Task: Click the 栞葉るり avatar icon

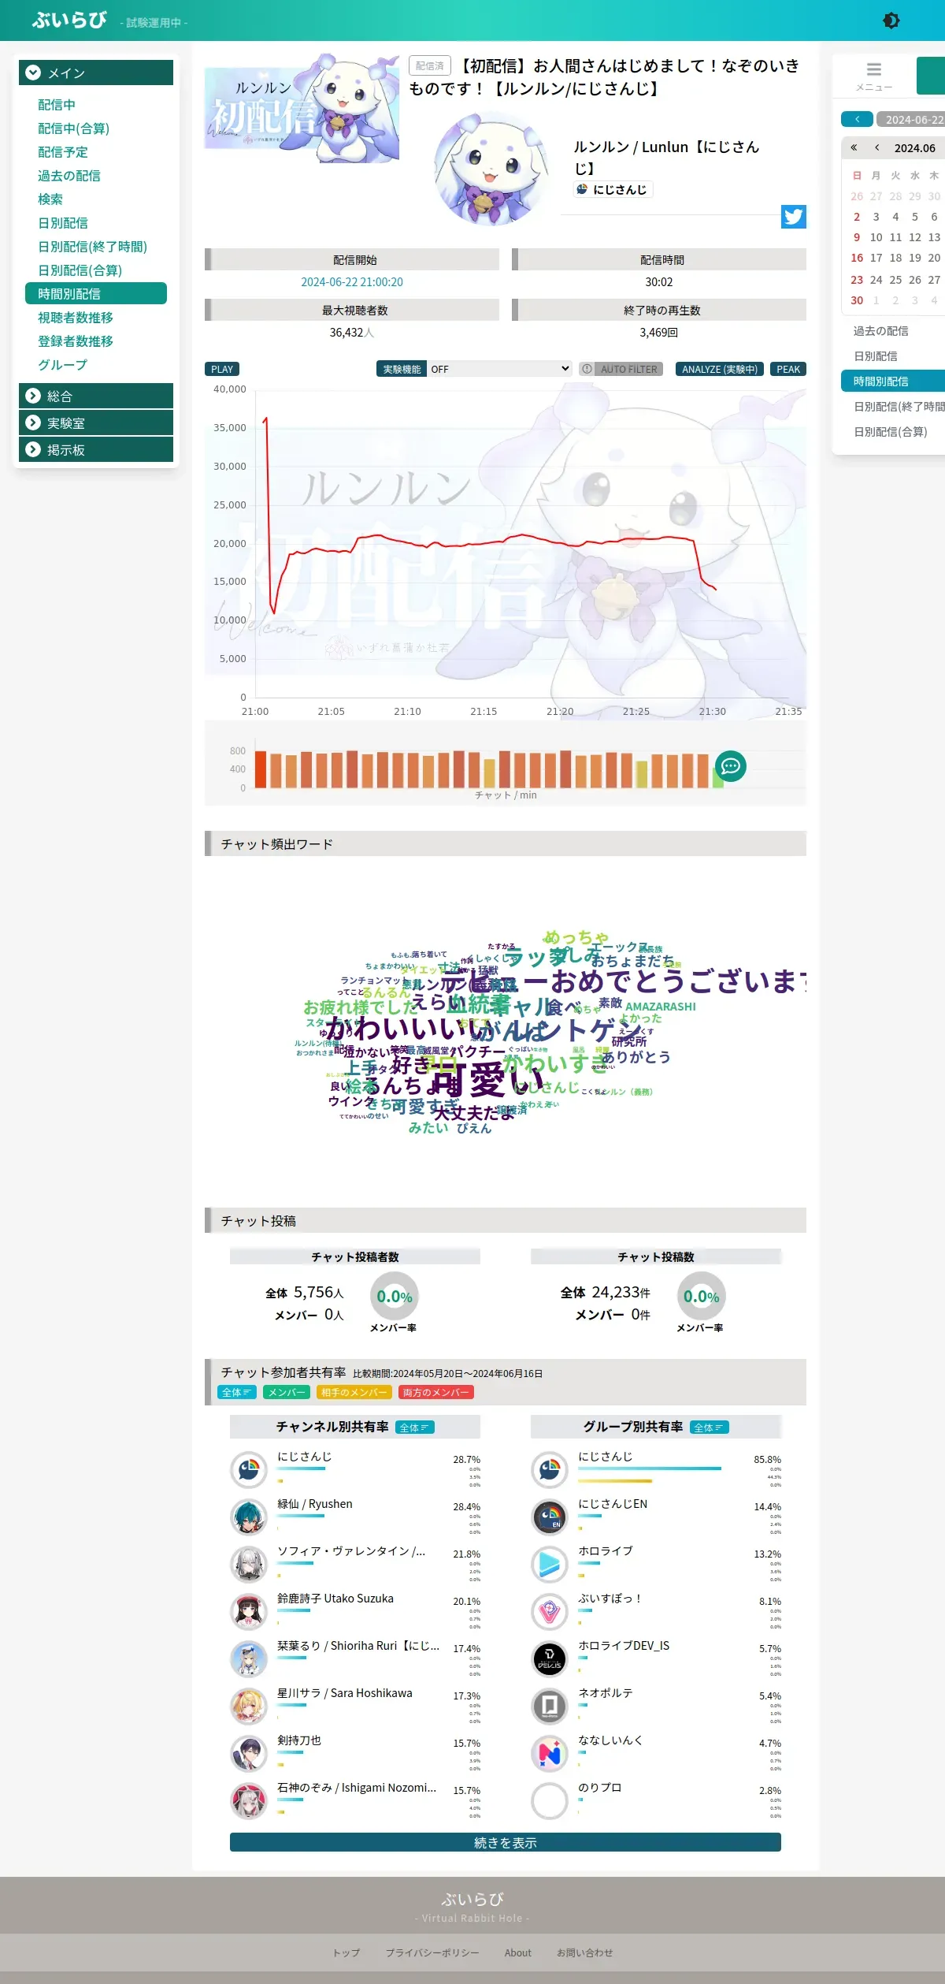Action: pyautogui.click(x=249, y=1658)
